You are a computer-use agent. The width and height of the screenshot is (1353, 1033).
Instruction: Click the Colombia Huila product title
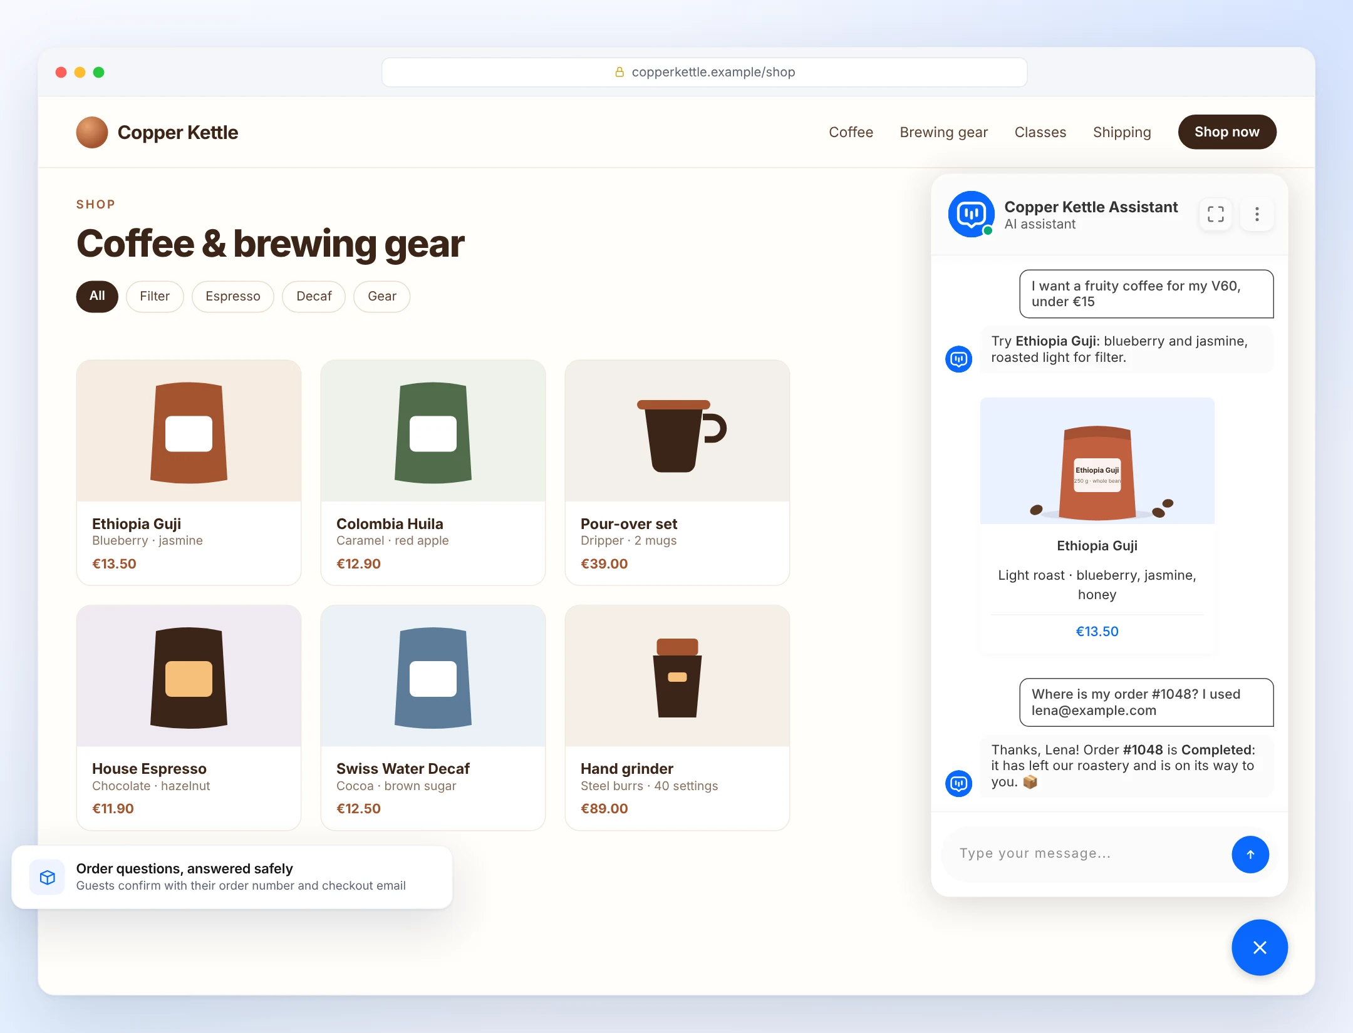click(x=390, y=524)
